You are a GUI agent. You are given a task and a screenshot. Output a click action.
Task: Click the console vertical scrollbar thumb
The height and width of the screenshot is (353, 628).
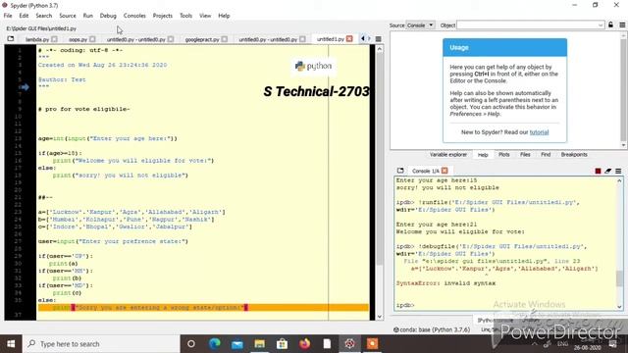[x=619, y=278]
